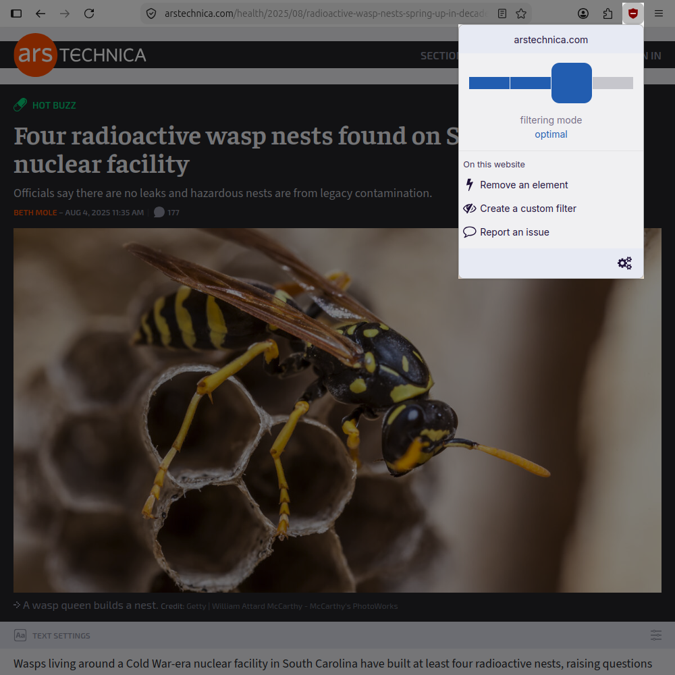The width and height of the screenshot is (675, 675).
Task: Open author BETH MOLE link
Action: (x=35, y=213)
